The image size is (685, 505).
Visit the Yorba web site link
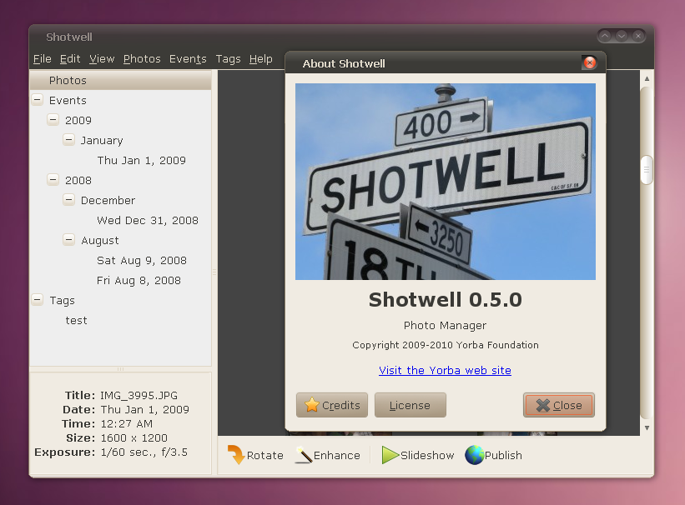[x=445, y=370]
